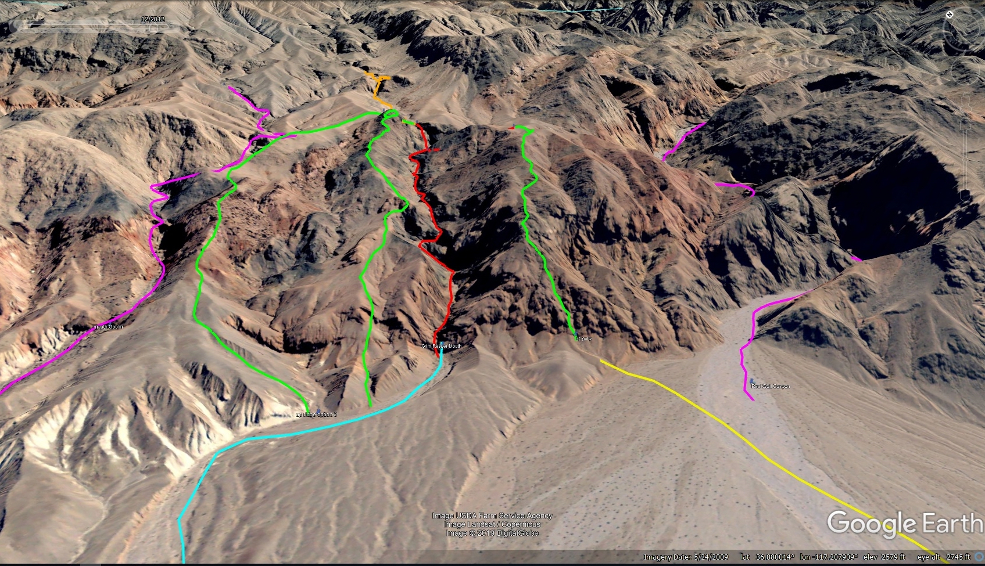The height and width of the screenshot is (566, 985).
Task: Click the eye alt readout in the status bar
Action: [944, 557]
